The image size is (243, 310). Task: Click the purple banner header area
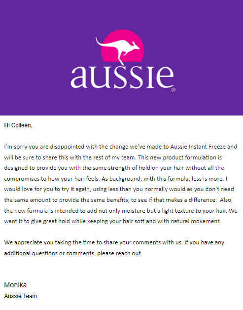[121, 58]
